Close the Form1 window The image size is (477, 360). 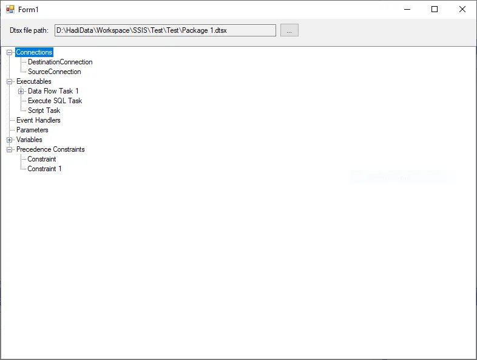click(462, 10)
